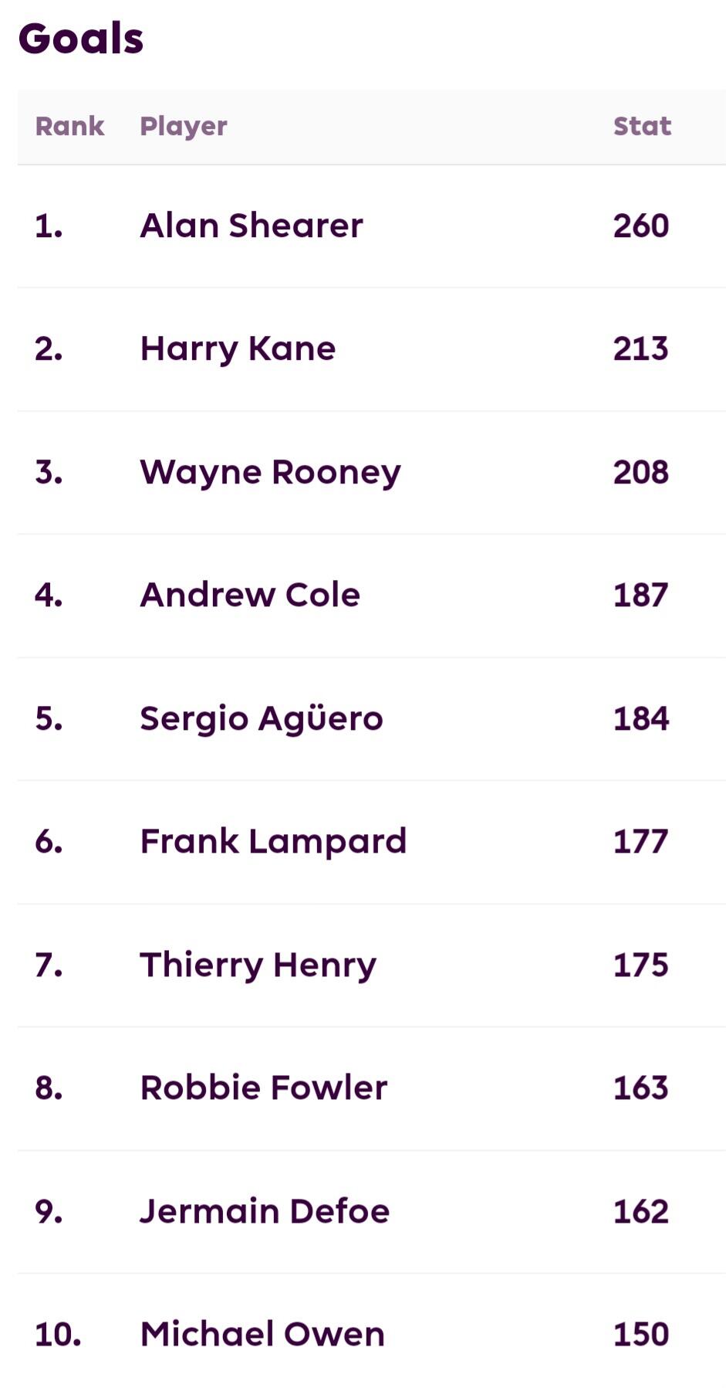Open Sergio Agüero's profile link
Image resolution: width=726 pixels, height=1388 pixels.
pyautogui.click(x=261, y=718)
